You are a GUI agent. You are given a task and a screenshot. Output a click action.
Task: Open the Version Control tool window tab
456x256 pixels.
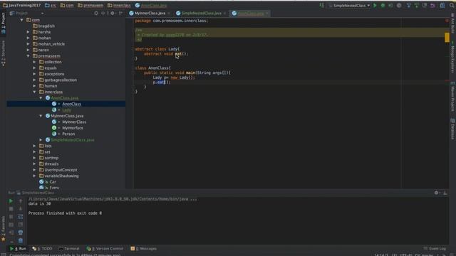(105, 249)
